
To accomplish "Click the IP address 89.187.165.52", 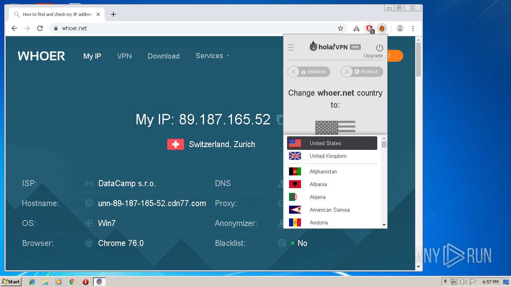I will [x=225, y=119].
